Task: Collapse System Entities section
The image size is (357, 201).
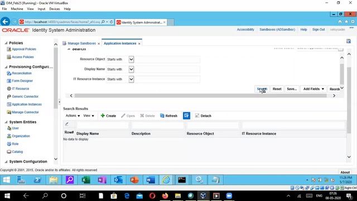Action: point(6,122)
